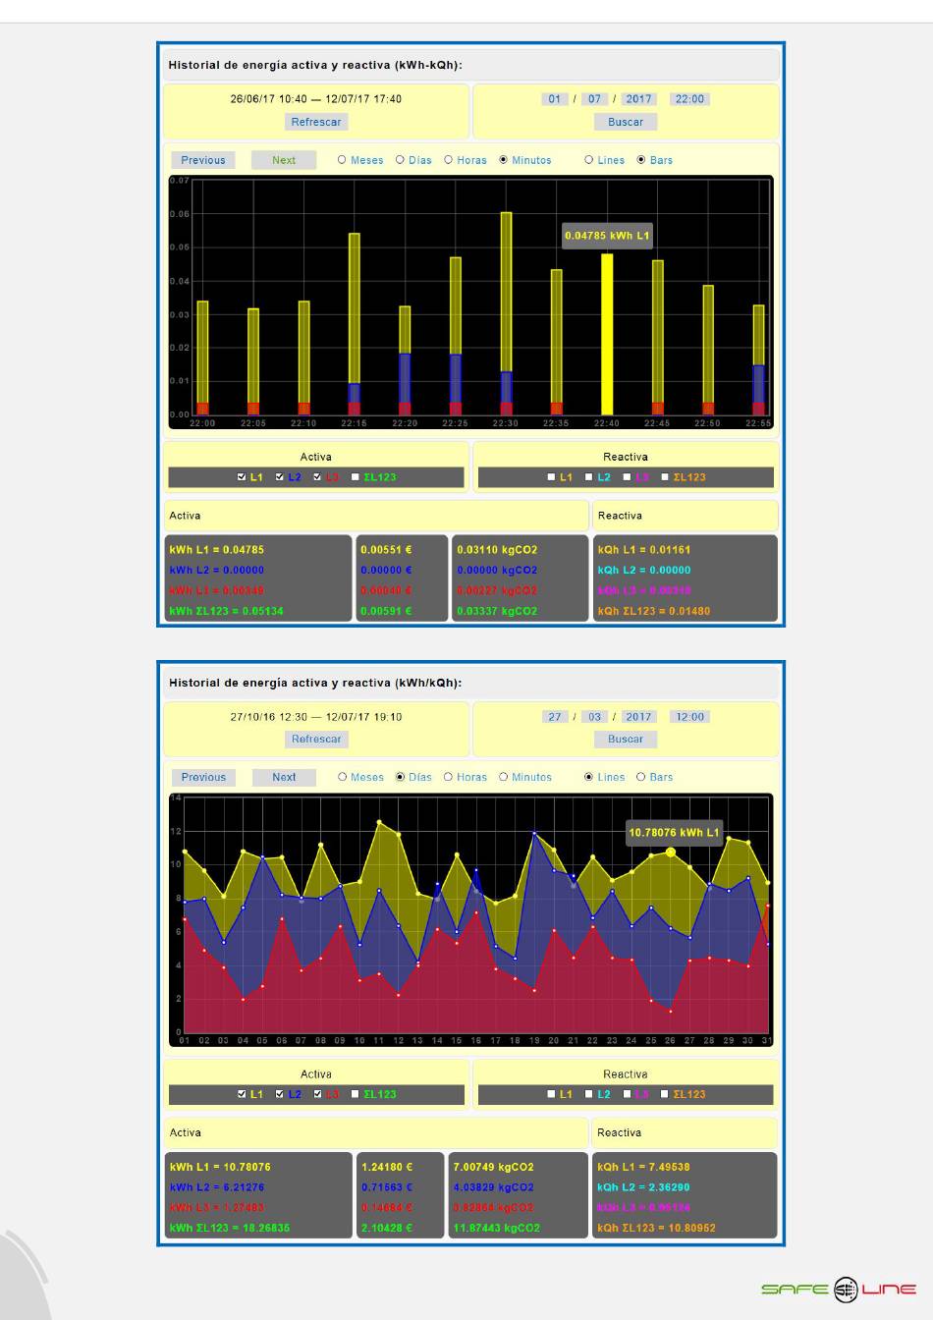This screenshot has width=933, height=1320.
Task: Edit year field 2017 in top panel
Action: coord(639,99)
